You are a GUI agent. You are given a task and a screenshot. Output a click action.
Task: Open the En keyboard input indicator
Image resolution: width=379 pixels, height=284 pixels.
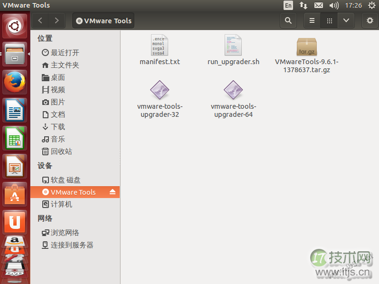tap(288, 5)
